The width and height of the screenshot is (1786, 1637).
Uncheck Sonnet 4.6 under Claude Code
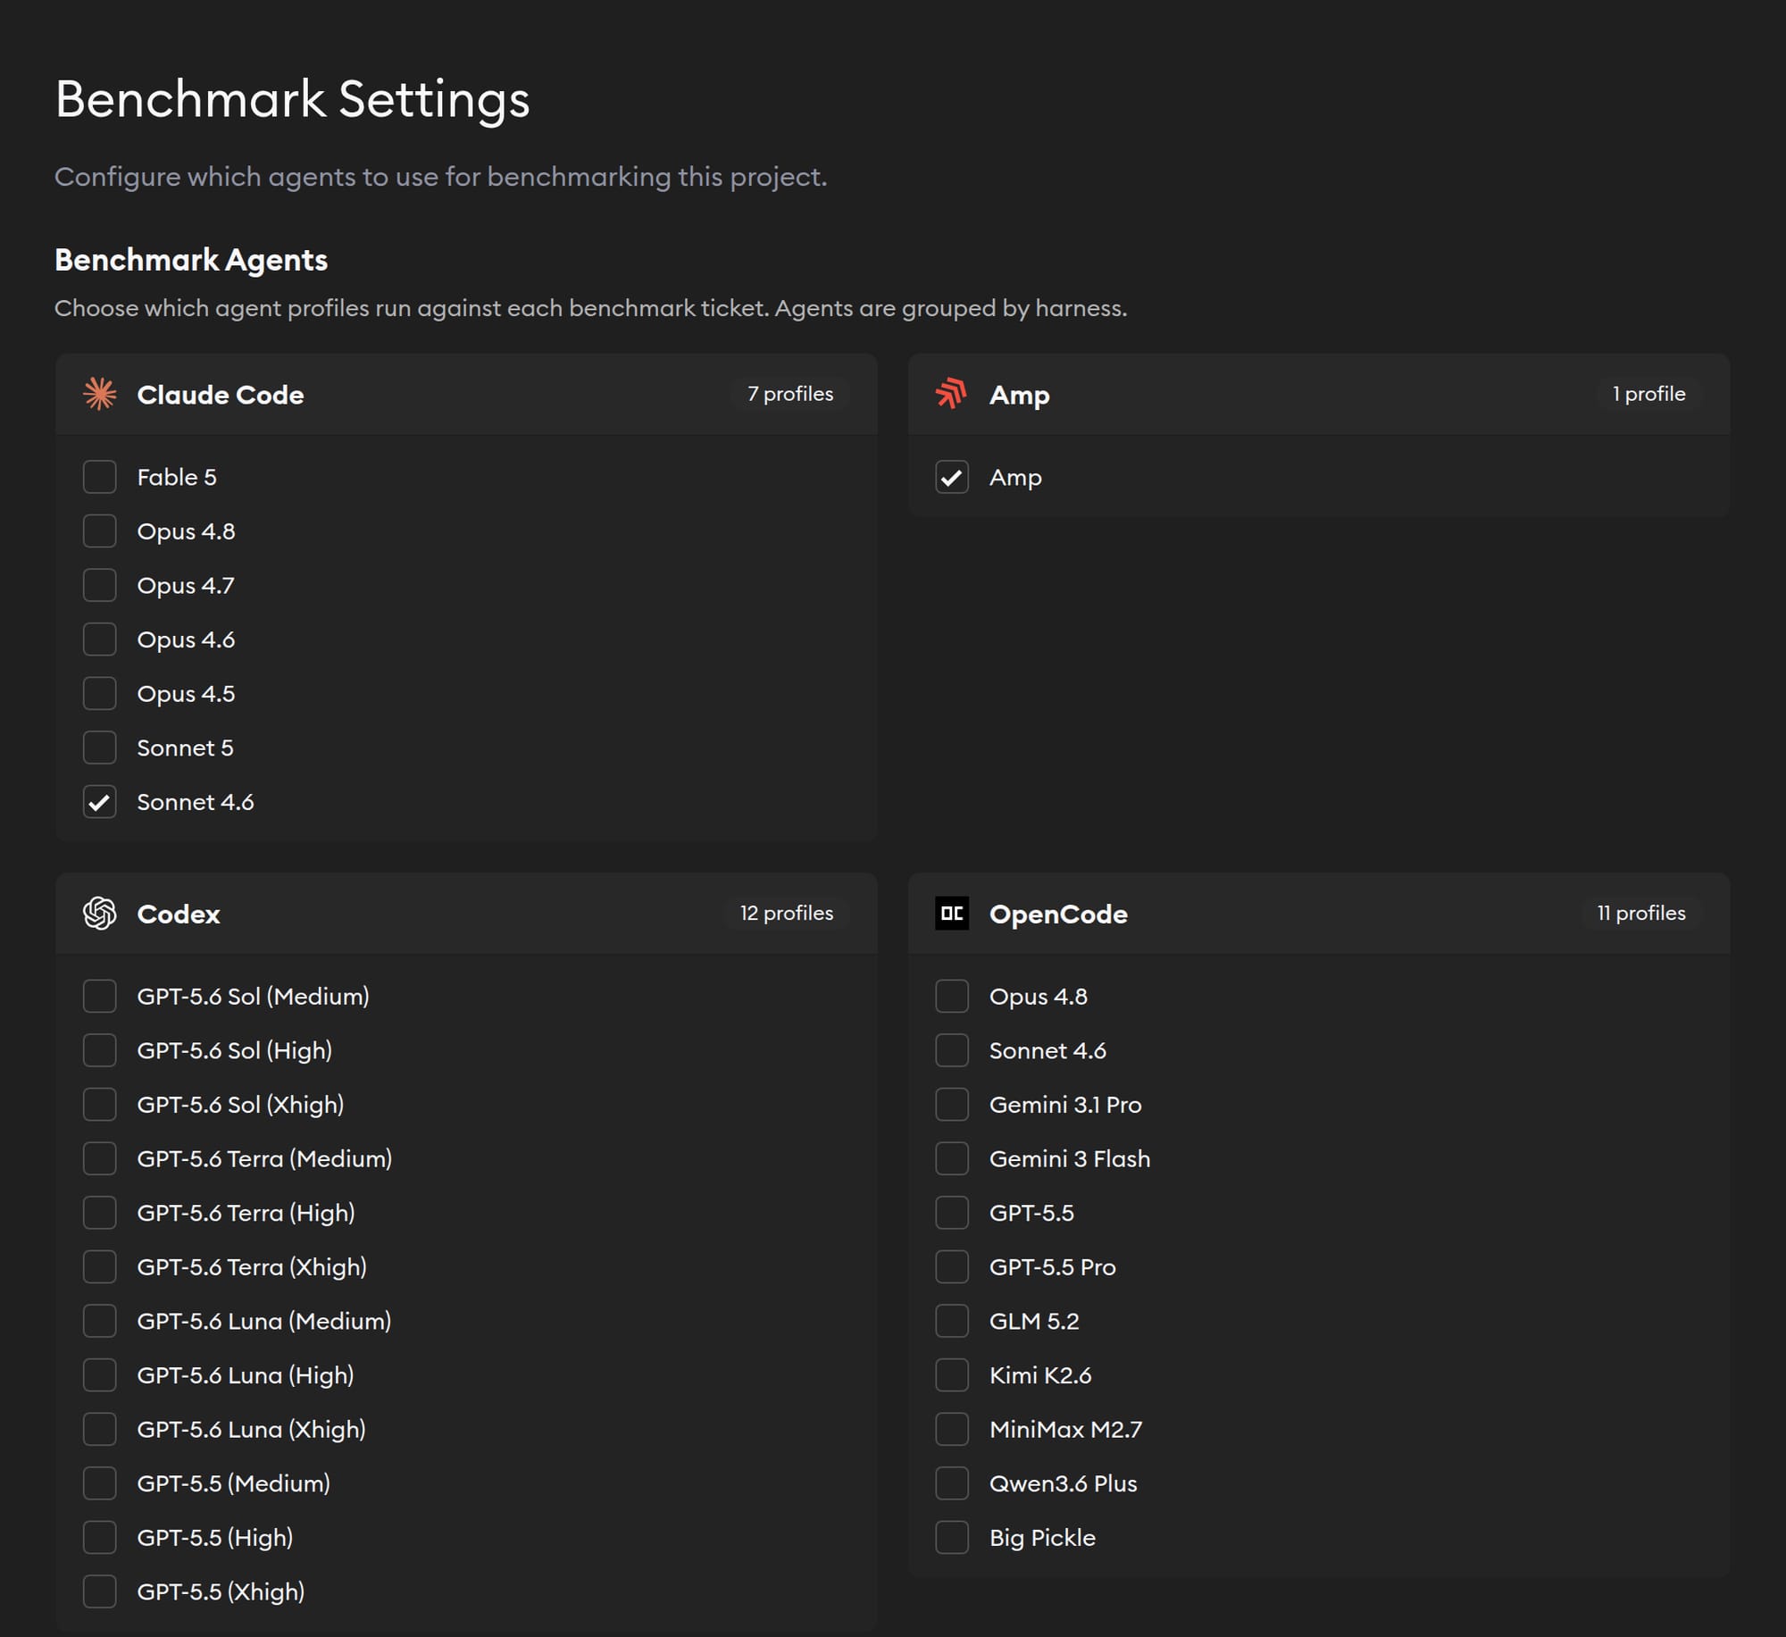(x=100, y=802)
